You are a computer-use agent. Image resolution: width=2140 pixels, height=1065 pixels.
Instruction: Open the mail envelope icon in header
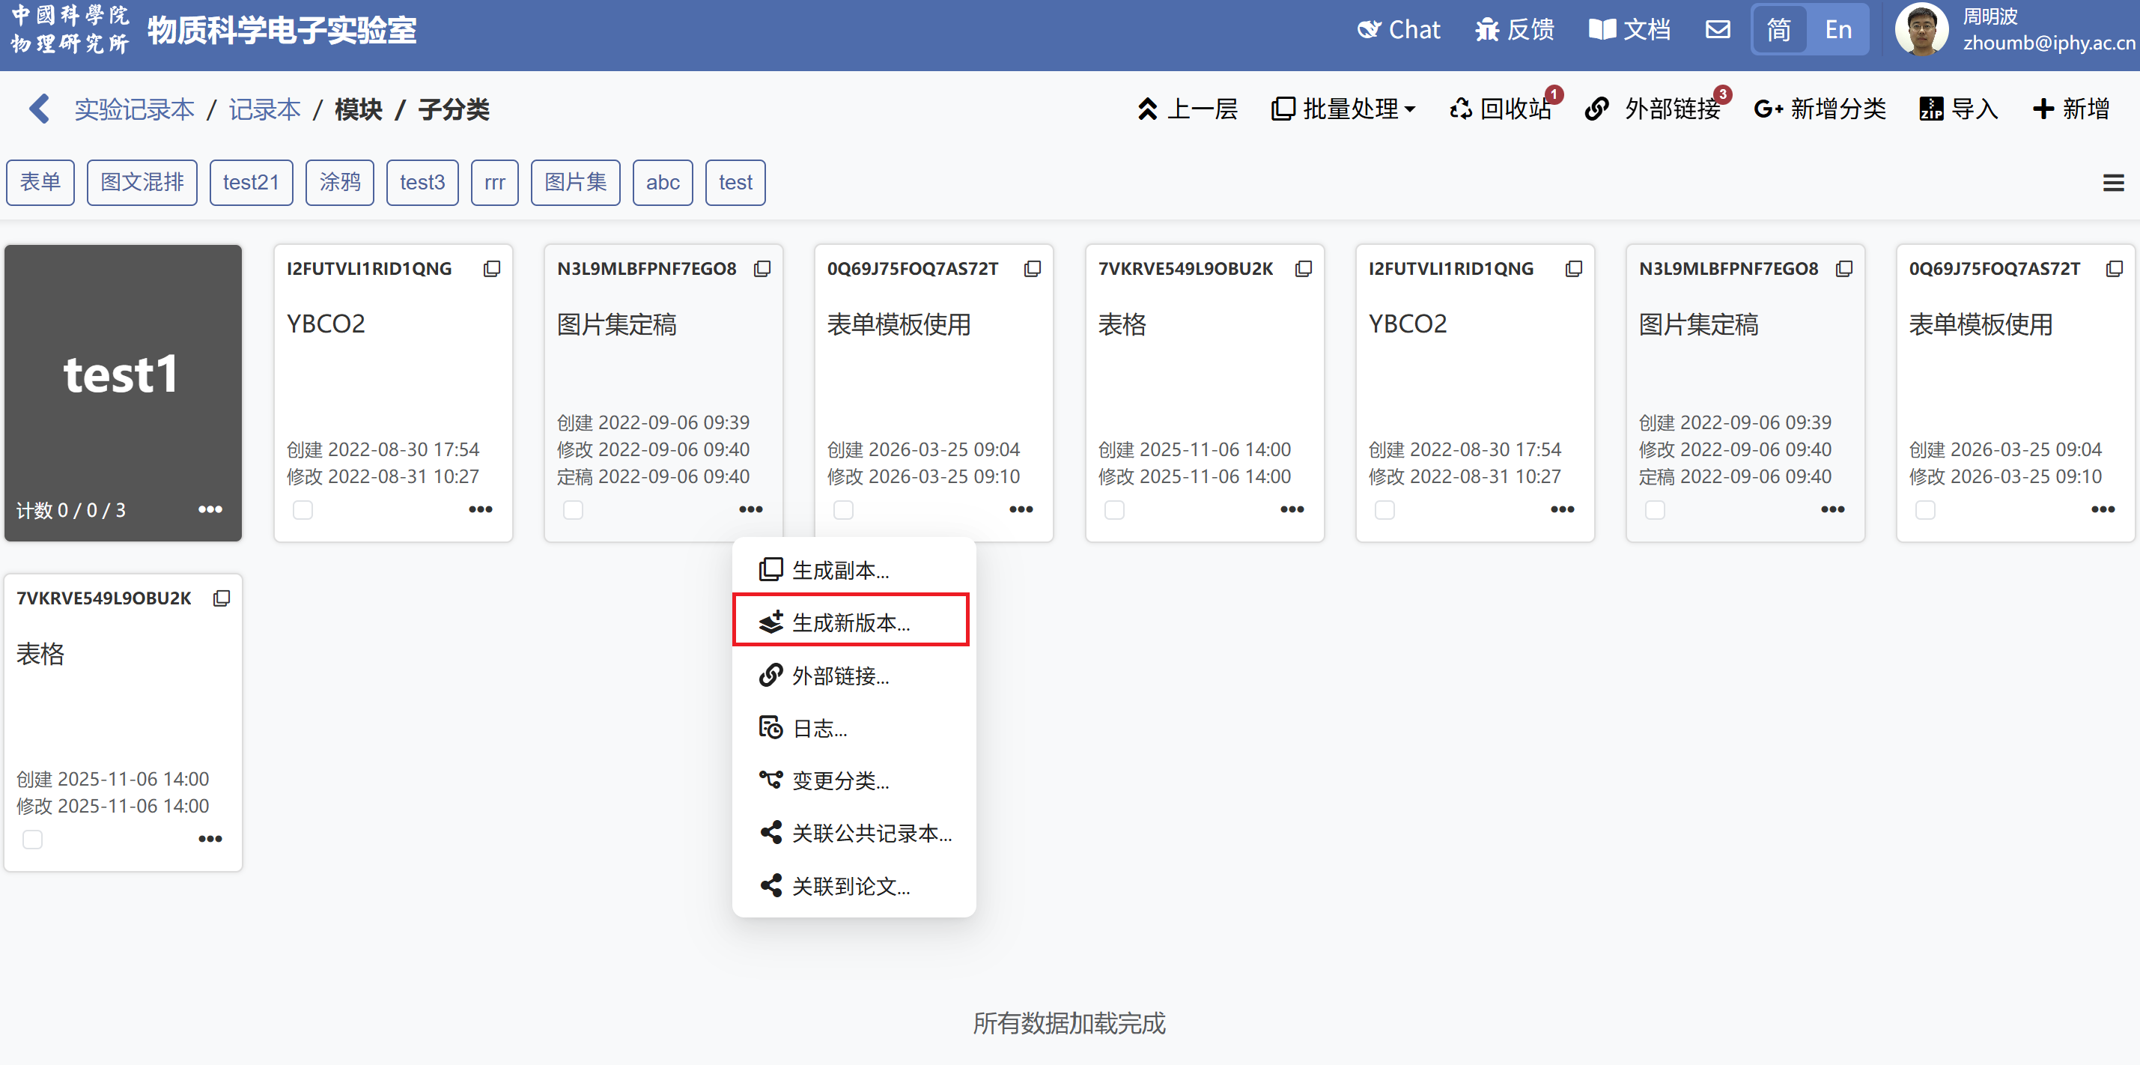click(x=1717, y=30)
